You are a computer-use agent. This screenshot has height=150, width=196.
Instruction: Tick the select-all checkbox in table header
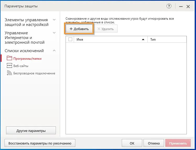[70, 40]
